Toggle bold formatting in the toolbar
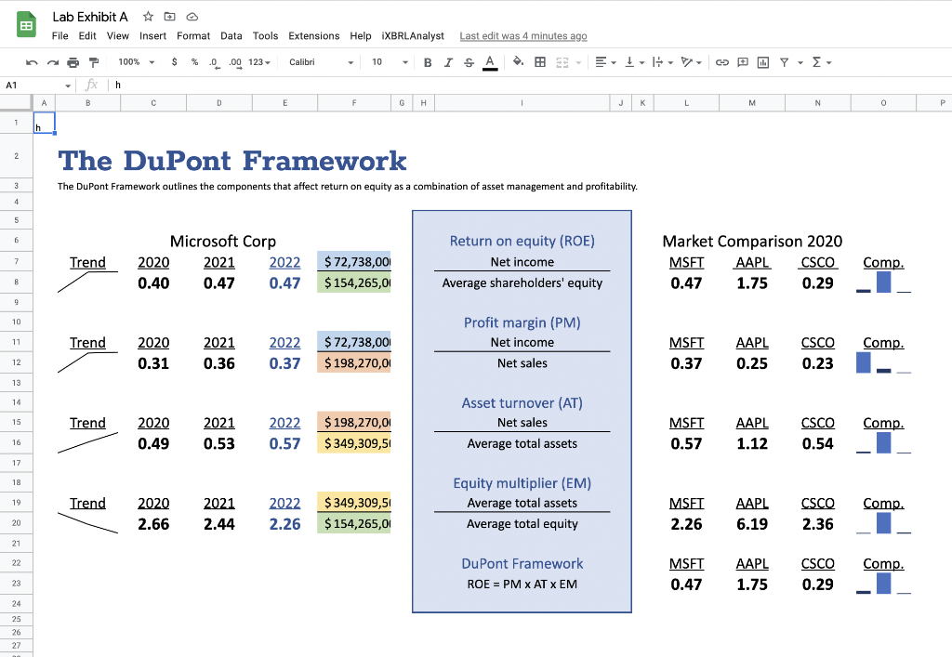Screen dimensions: 952x657 pyautogui.click(x=427, y=62)
